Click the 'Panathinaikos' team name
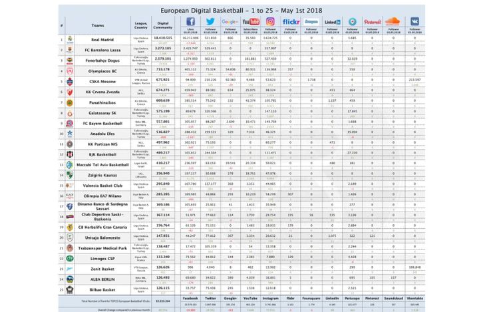479x312 pixels. click(x=102, y=102)
